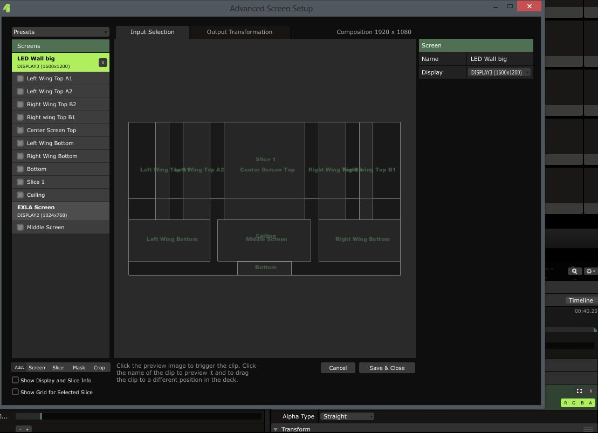598x433 pixels.
Task: Select the Ceiling slice icon
Action: coord(20,195)
